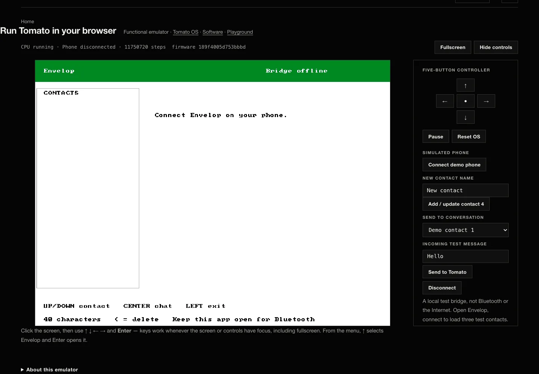Pause the emulator

pos(436,137)
